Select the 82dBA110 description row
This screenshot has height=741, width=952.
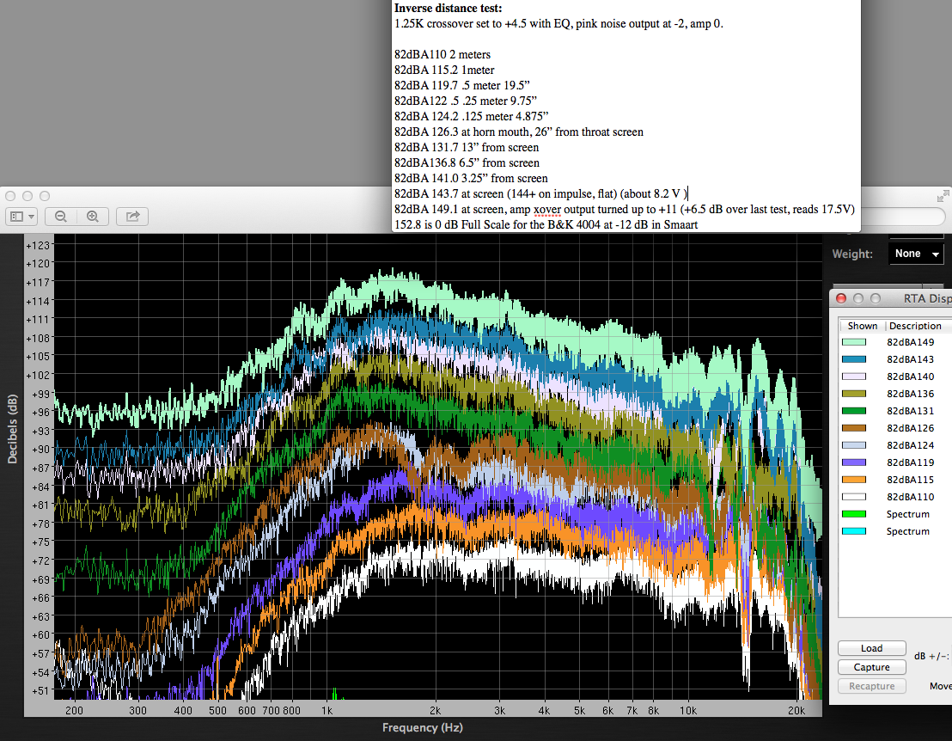[910, 497]
